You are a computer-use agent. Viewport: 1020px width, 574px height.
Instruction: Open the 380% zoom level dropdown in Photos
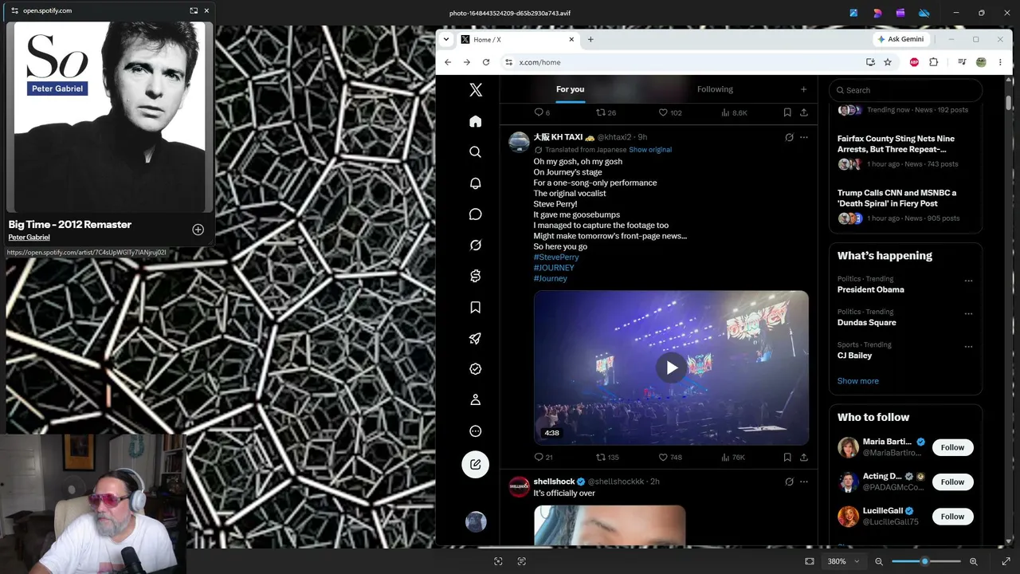[x=842, y=561]
